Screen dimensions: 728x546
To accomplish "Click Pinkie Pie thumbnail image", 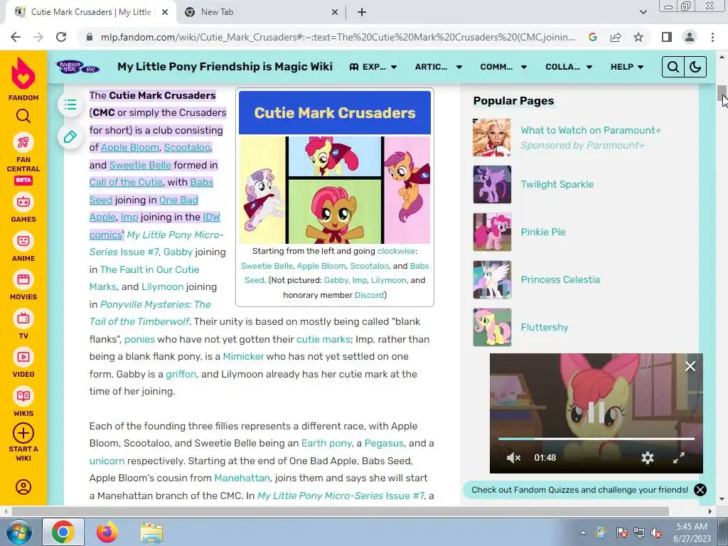I will pos(492,232).
